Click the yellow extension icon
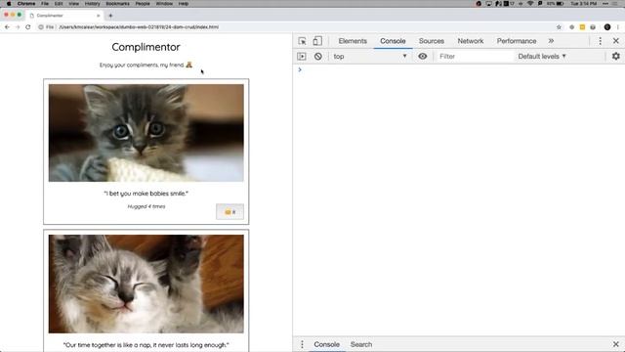625x352 pixels. 582,27
